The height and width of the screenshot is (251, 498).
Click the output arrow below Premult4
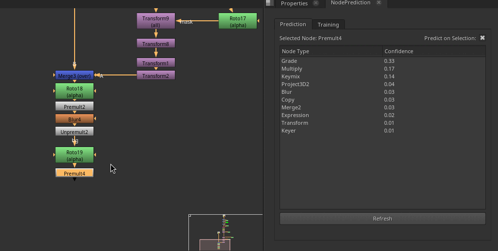click(x=75, y=179)
